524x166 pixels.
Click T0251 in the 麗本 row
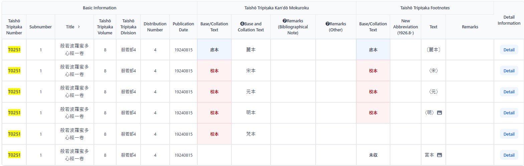14,50
